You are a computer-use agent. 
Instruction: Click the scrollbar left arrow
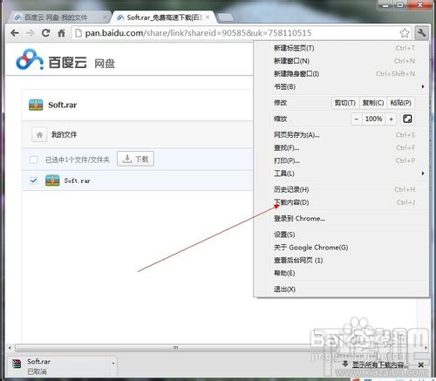click(x=10, y=348)
